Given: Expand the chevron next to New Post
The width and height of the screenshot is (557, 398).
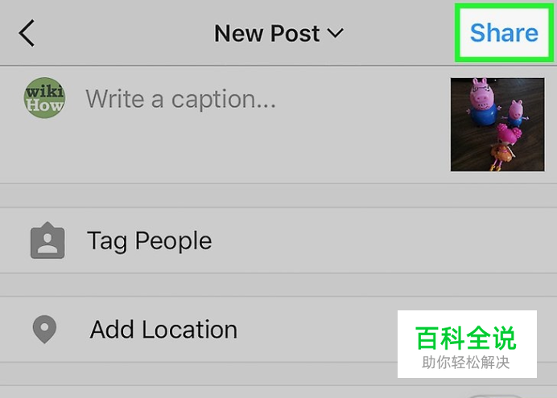Looking at the screenshot, I should [x=335, y=33].
